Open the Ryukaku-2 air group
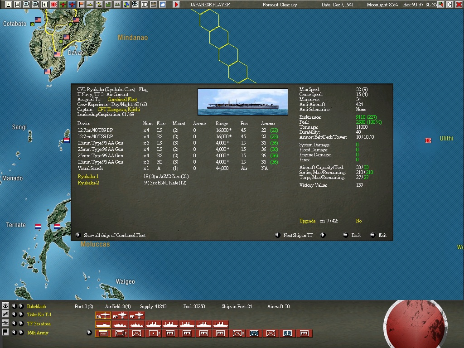The image size is (464, 348). [x=88, y=183]
